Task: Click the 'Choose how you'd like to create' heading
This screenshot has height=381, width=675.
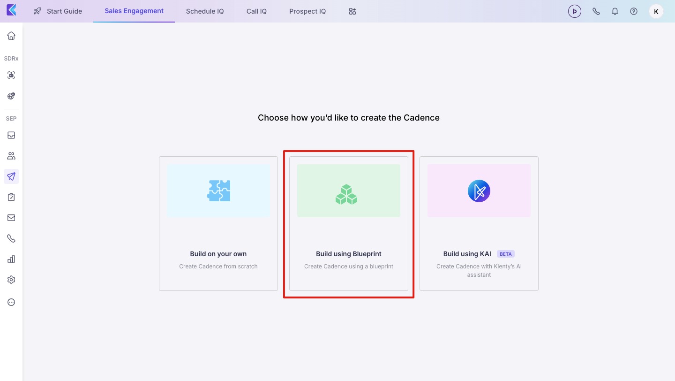Action: [x=349, y=118]
